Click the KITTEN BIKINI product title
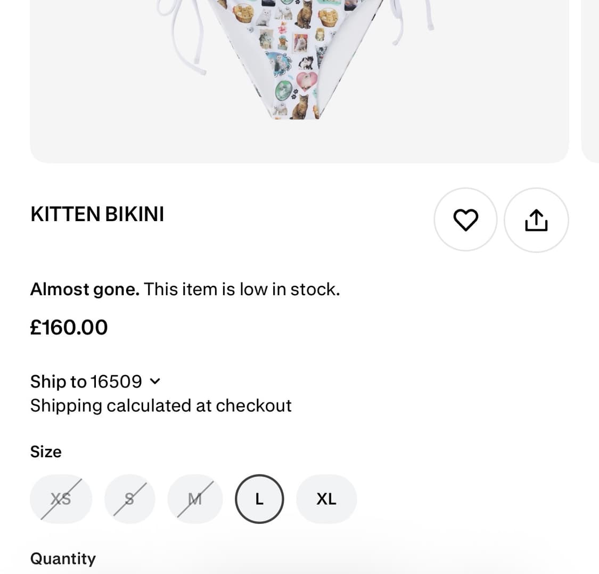Image resolution: width=599 pixels, height=574 pixels. (x=97, y=214)
